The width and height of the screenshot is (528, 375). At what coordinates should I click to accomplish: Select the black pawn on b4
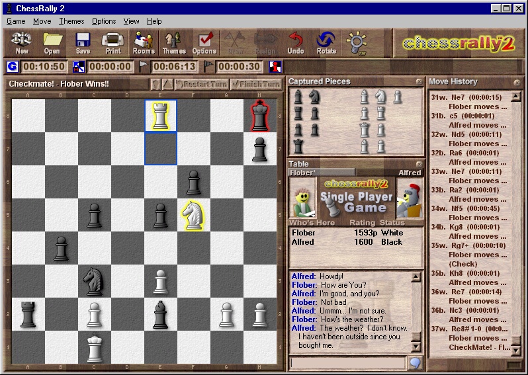click(x=62, y=248)
